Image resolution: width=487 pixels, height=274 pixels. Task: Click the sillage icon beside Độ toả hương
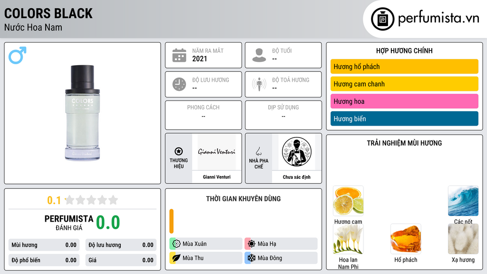click(259, 84)
